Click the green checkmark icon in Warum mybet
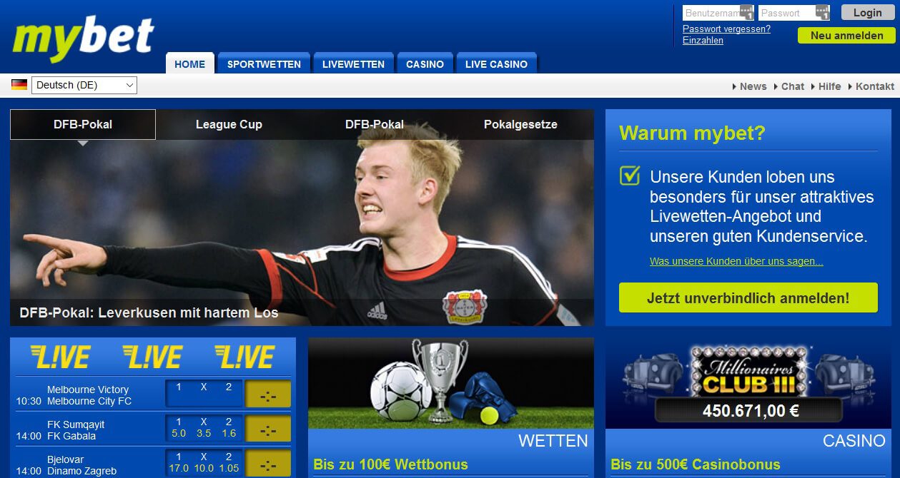The height and width of the screenshot is (478, 900). point(630,175)
